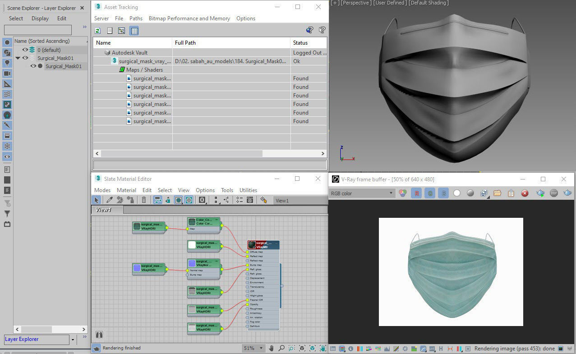The width and height of the screenshot is (576, 354).
Task: Click [Perspective] viewport label
Action: 356,3
